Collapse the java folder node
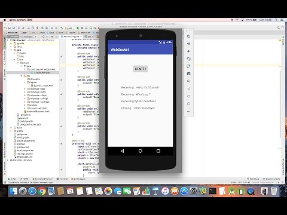The height and width of the screenshot is (215, 287). (22, 66)
